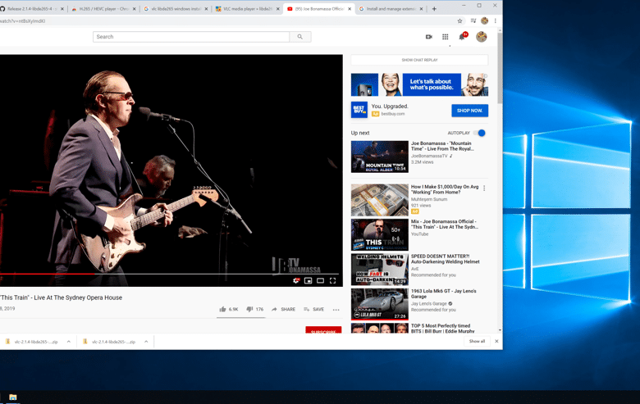Open "1963 Lola Mk6 GT - Jay Leno's Garage" title
The width and height of the screenshot is (640, 404).
[444, 294]
